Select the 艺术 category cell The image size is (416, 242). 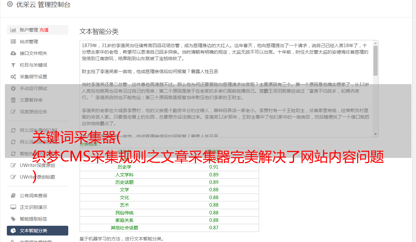[x=124, y=205]
